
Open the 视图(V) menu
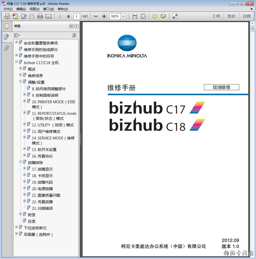point(34,9)
